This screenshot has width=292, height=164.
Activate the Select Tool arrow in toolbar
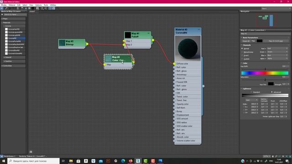[x=2, y=8]
